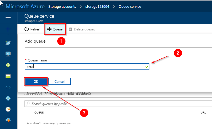Click the Add queue panel heading
The height and width of the screenshot is (129, 212).
(35, 41)
